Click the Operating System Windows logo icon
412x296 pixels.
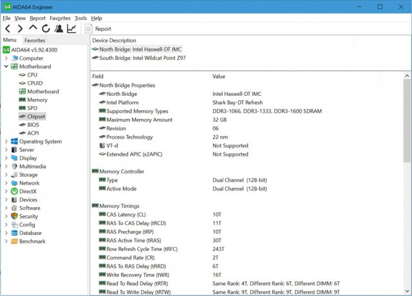[x=14, y=142]
